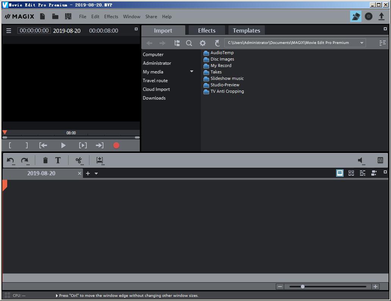This screenshot has width=391, height=301.
Task: Set the range out-point bracket
Action: (x=27, y=145)
